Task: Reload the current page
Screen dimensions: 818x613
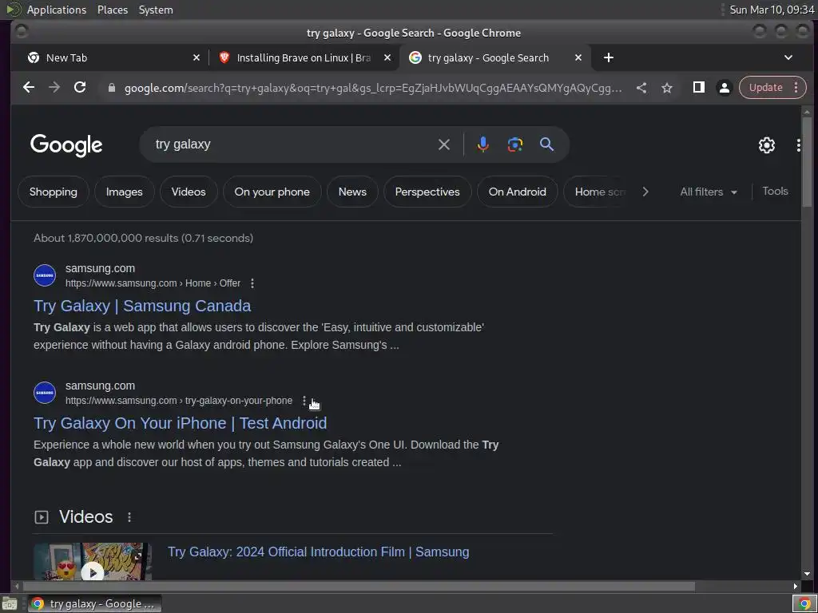Action: pyautogui.click(x=80, y=88)
